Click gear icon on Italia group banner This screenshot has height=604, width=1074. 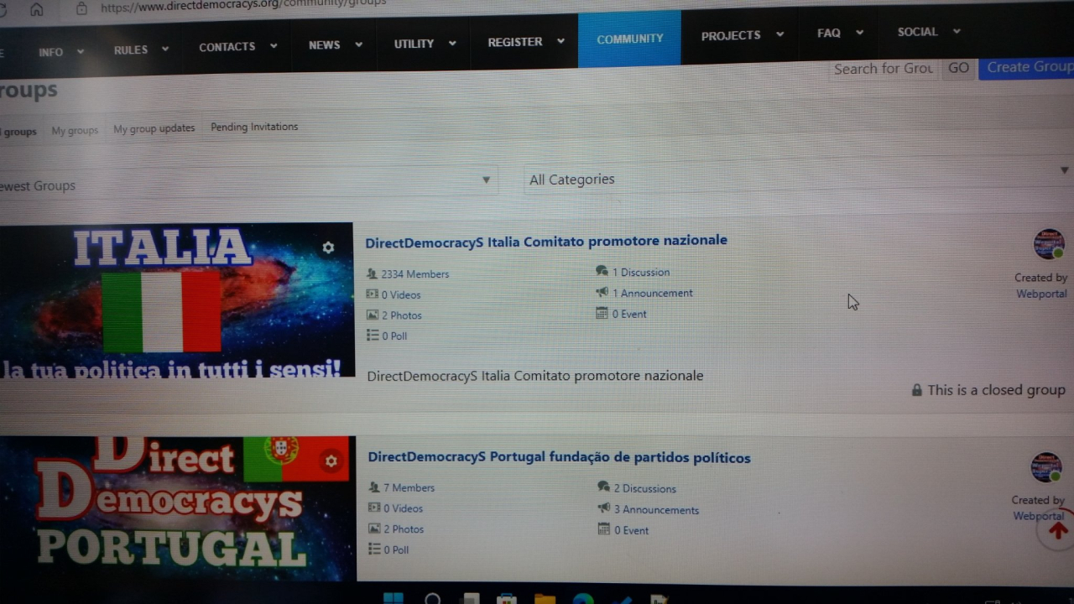point(328,247)
